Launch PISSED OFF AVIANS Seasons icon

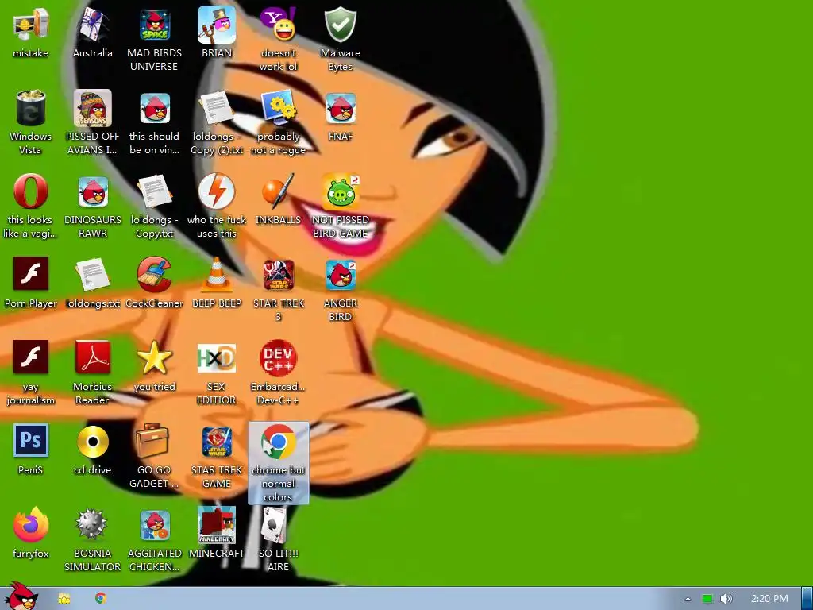pyautogui.click(x=92, y=108)
